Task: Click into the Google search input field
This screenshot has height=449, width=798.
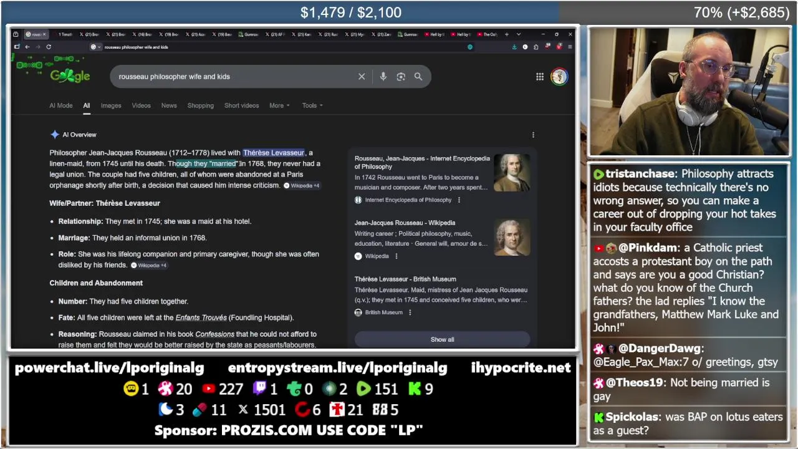Action: coord(234,77)
